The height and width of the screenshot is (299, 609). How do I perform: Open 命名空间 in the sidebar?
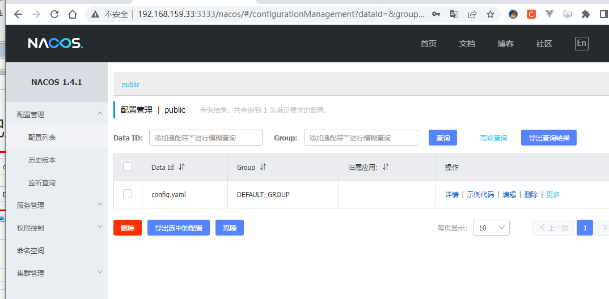point(31,250)
